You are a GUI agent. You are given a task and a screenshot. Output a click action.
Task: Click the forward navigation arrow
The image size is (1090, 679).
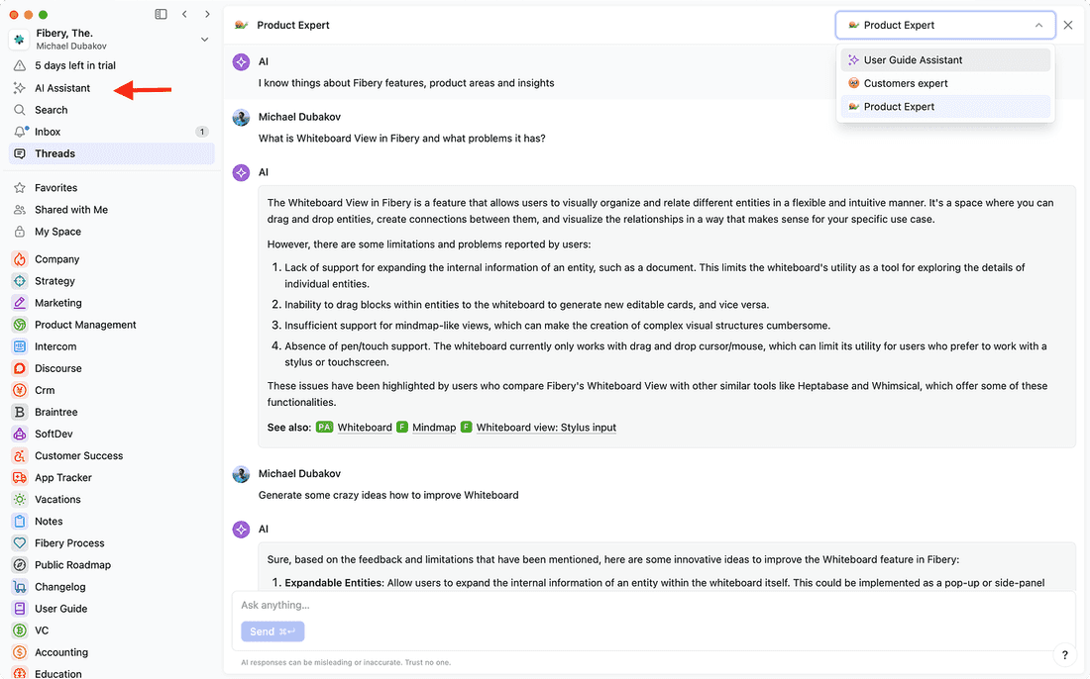[x=207, y=14]
